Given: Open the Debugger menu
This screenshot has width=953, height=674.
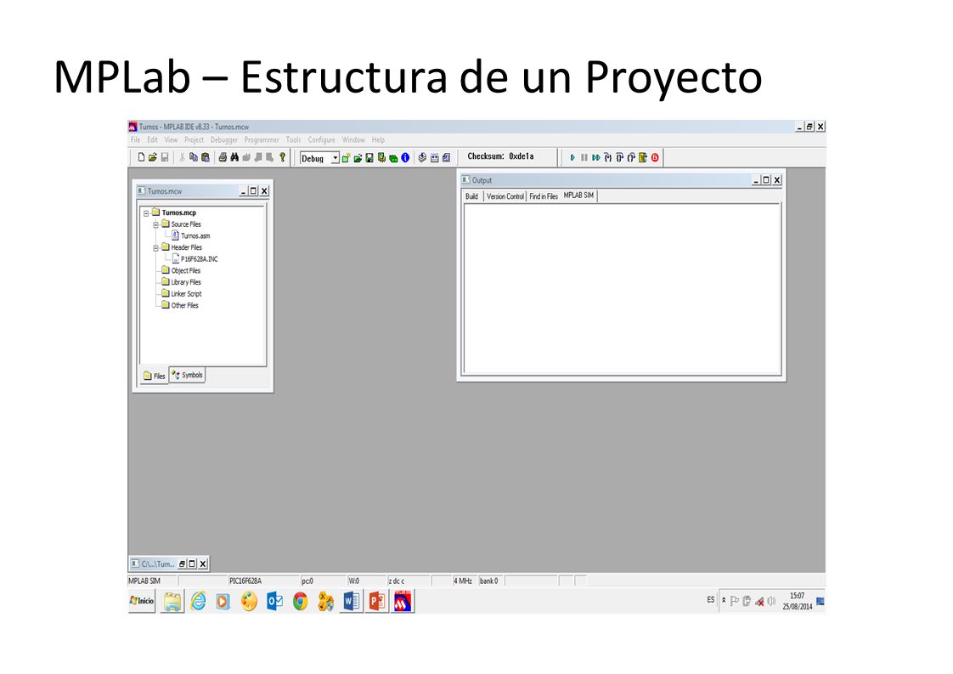Looking at the screenshot, I should coord(223,140).
